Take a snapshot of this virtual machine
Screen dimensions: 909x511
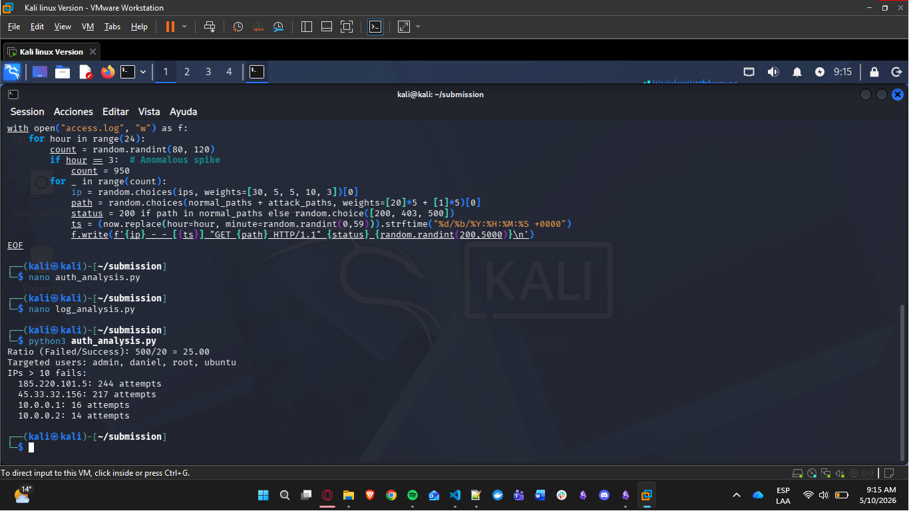[x=238, y=27]
